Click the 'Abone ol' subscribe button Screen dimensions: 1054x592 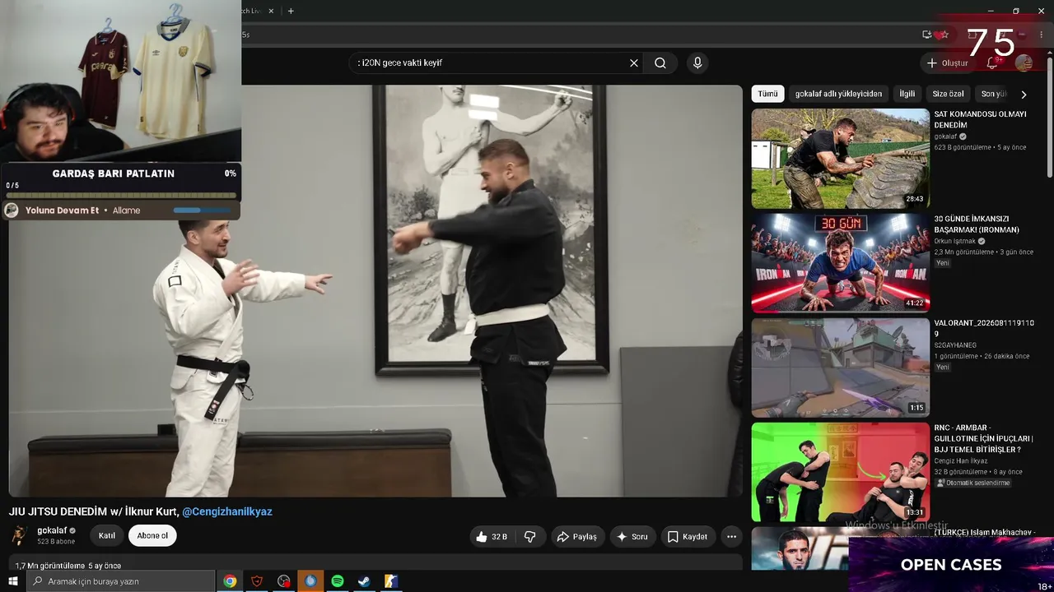(x=152, y=536)
